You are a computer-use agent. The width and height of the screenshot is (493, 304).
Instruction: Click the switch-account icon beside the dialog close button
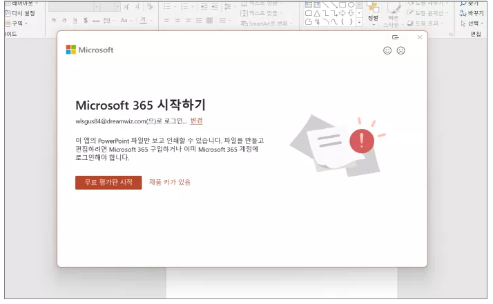coord(395,37)
